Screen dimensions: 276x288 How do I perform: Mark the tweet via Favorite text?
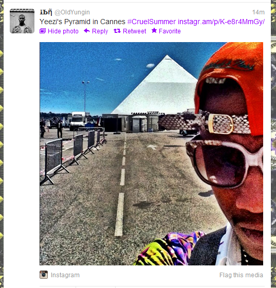[x=170, y=31]
